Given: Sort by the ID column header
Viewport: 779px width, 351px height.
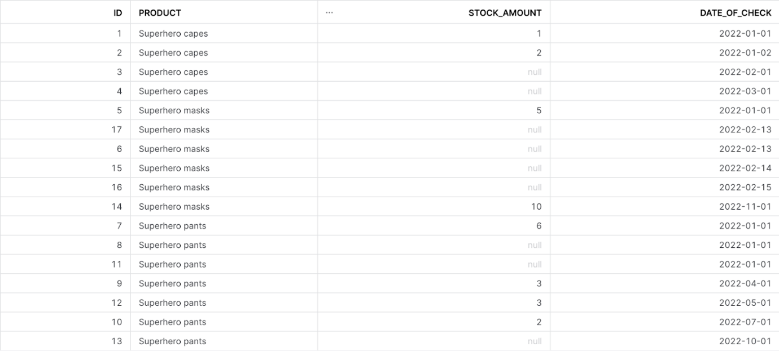Looking at the screenshot, I should pyautogui.click(x=118, y=12).
